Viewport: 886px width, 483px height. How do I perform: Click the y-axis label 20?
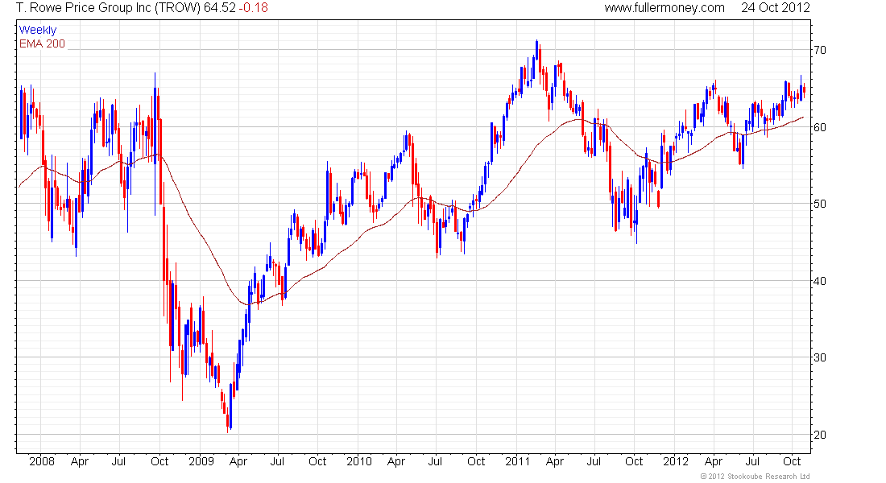819,435
